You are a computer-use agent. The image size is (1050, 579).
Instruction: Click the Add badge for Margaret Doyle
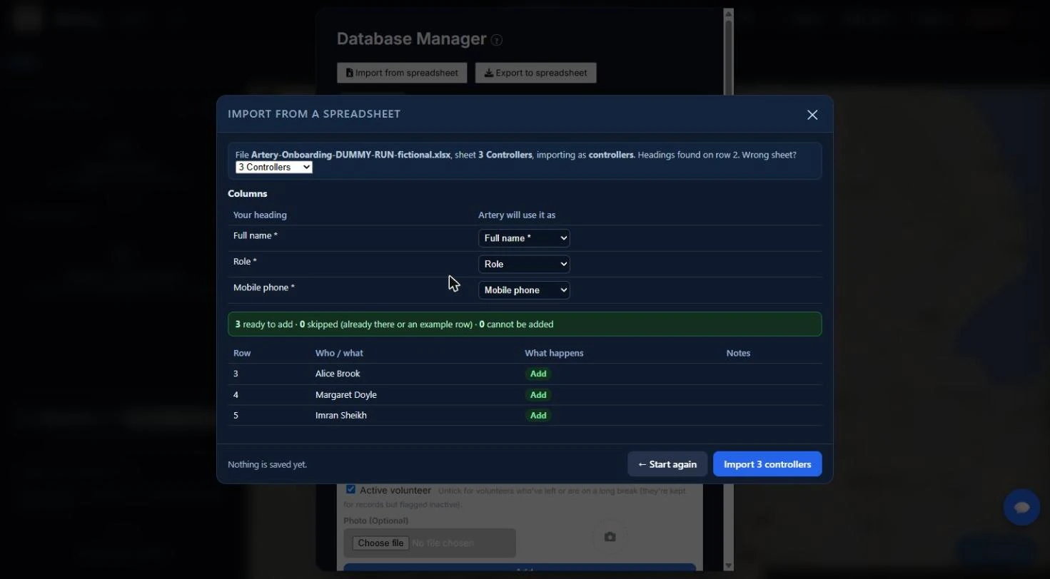point(538,395)
